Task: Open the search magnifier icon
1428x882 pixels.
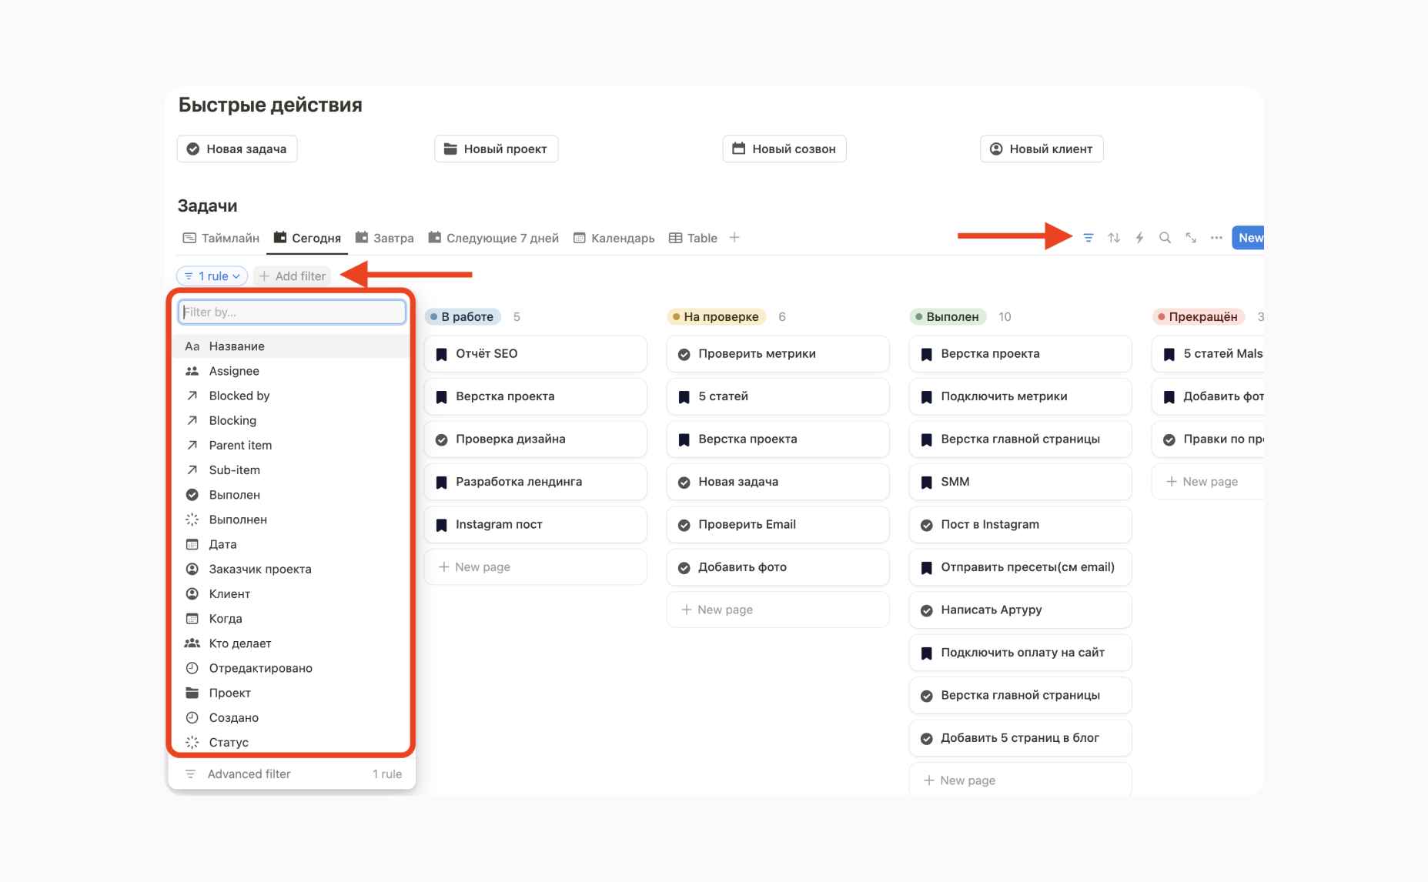Action: pos(1165,238)
